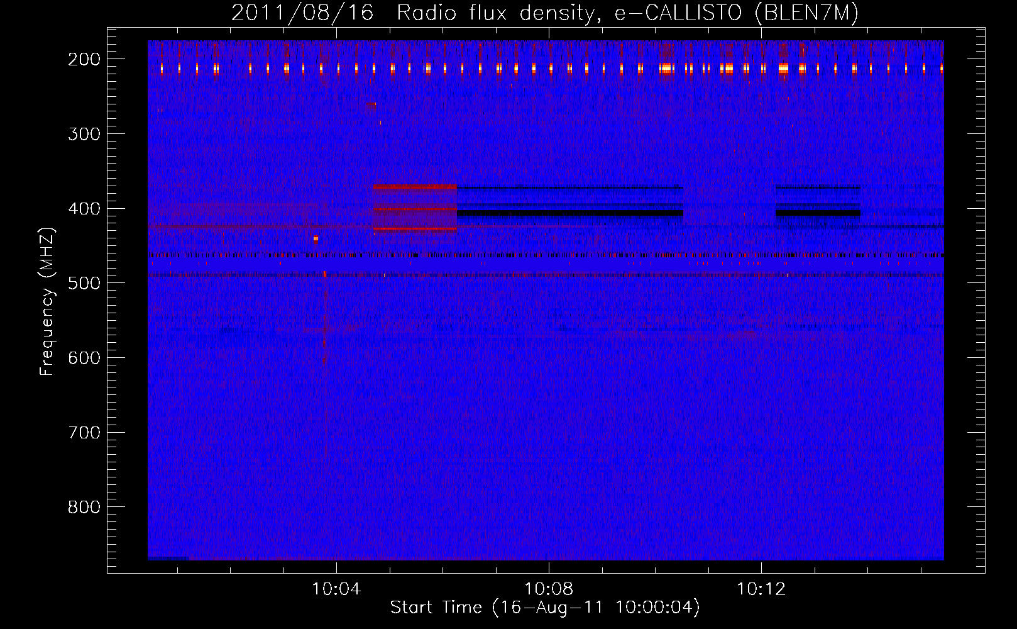Image resolution: width=1017 pixels, height=629 pixels.
Task: Click the red burst band near 370 MHz
Action: click(x=415, y=187)
